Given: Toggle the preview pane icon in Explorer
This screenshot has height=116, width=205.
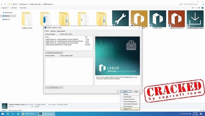Looking at the screenshot, I should tap(199, 8).
